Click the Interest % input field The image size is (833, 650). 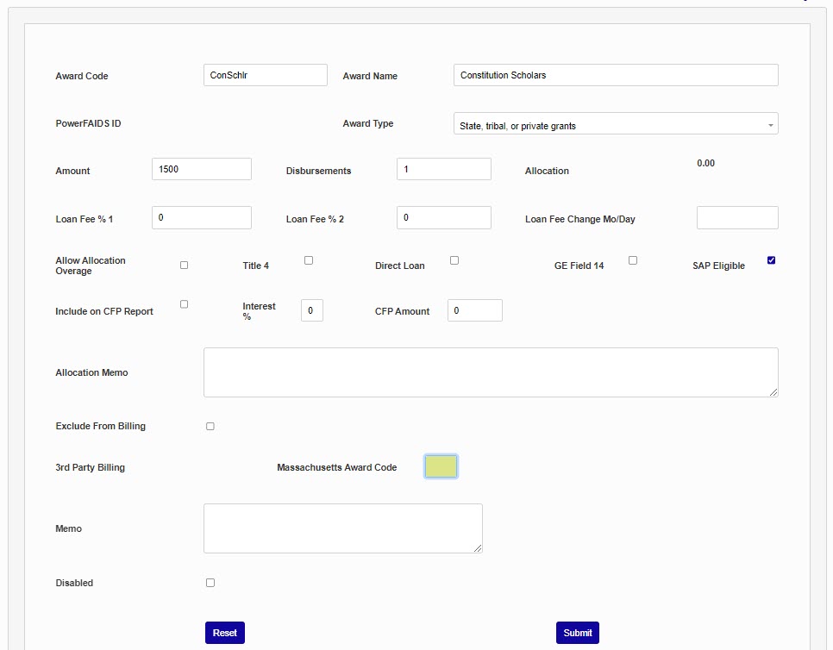point(311,310)
